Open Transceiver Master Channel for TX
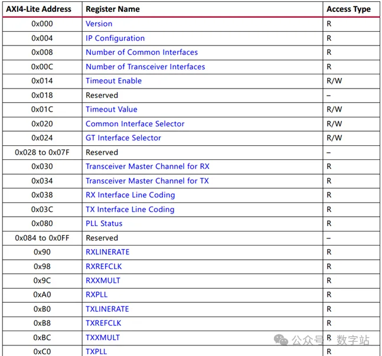Screen dimensions: 382x356 [x=147, y=181]
